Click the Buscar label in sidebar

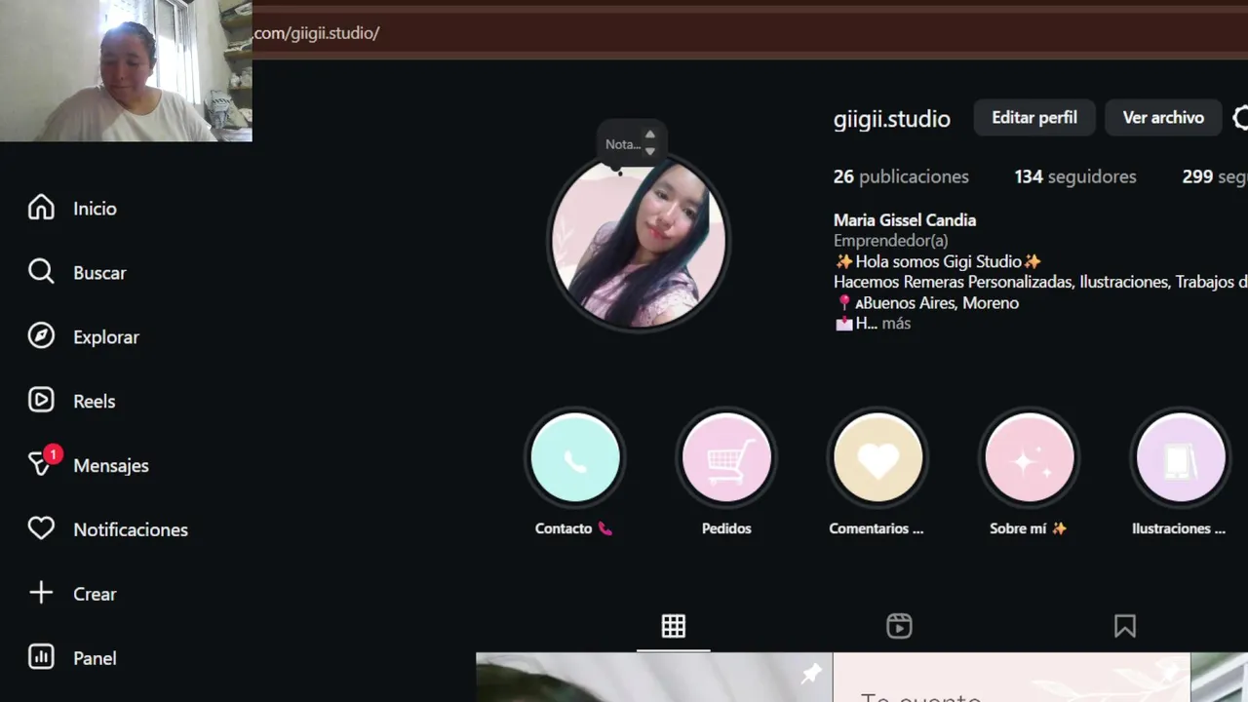point(99,273)
